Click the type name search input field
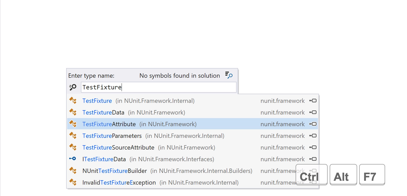 click(x=159, y=87)
